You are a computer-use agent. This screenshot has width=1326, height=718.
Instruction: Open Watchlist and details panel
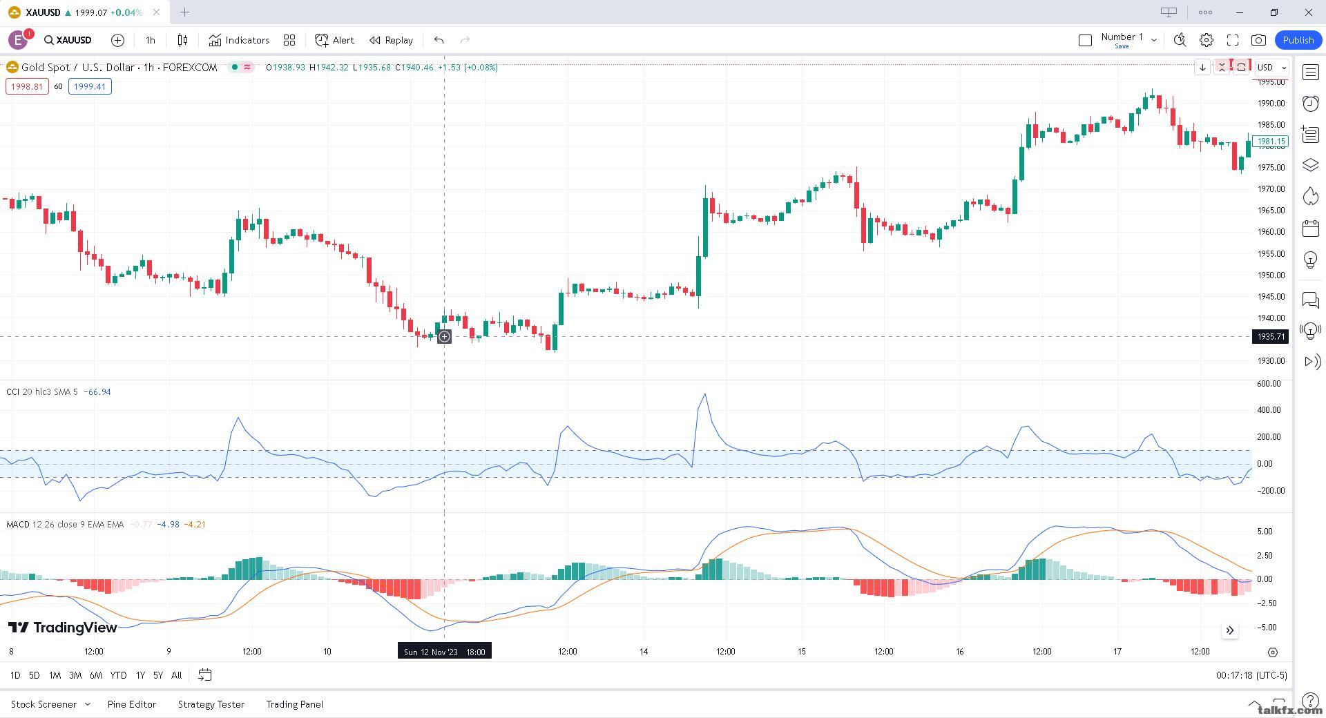1310,72
